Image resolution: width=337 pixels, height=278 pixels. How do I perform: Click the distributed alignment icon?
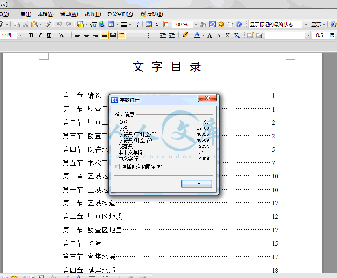pos(113,35)
